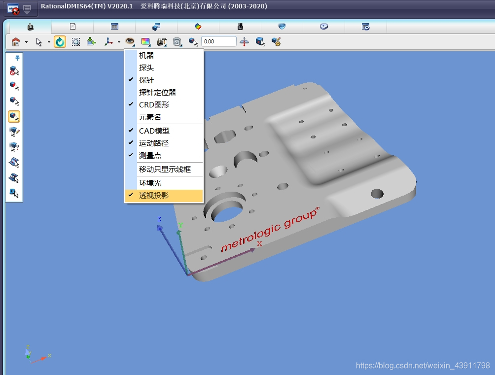Viewport: 495px width, 375px height.
Task: Click the third cube cursor side icon
Action: coord(14,101)
